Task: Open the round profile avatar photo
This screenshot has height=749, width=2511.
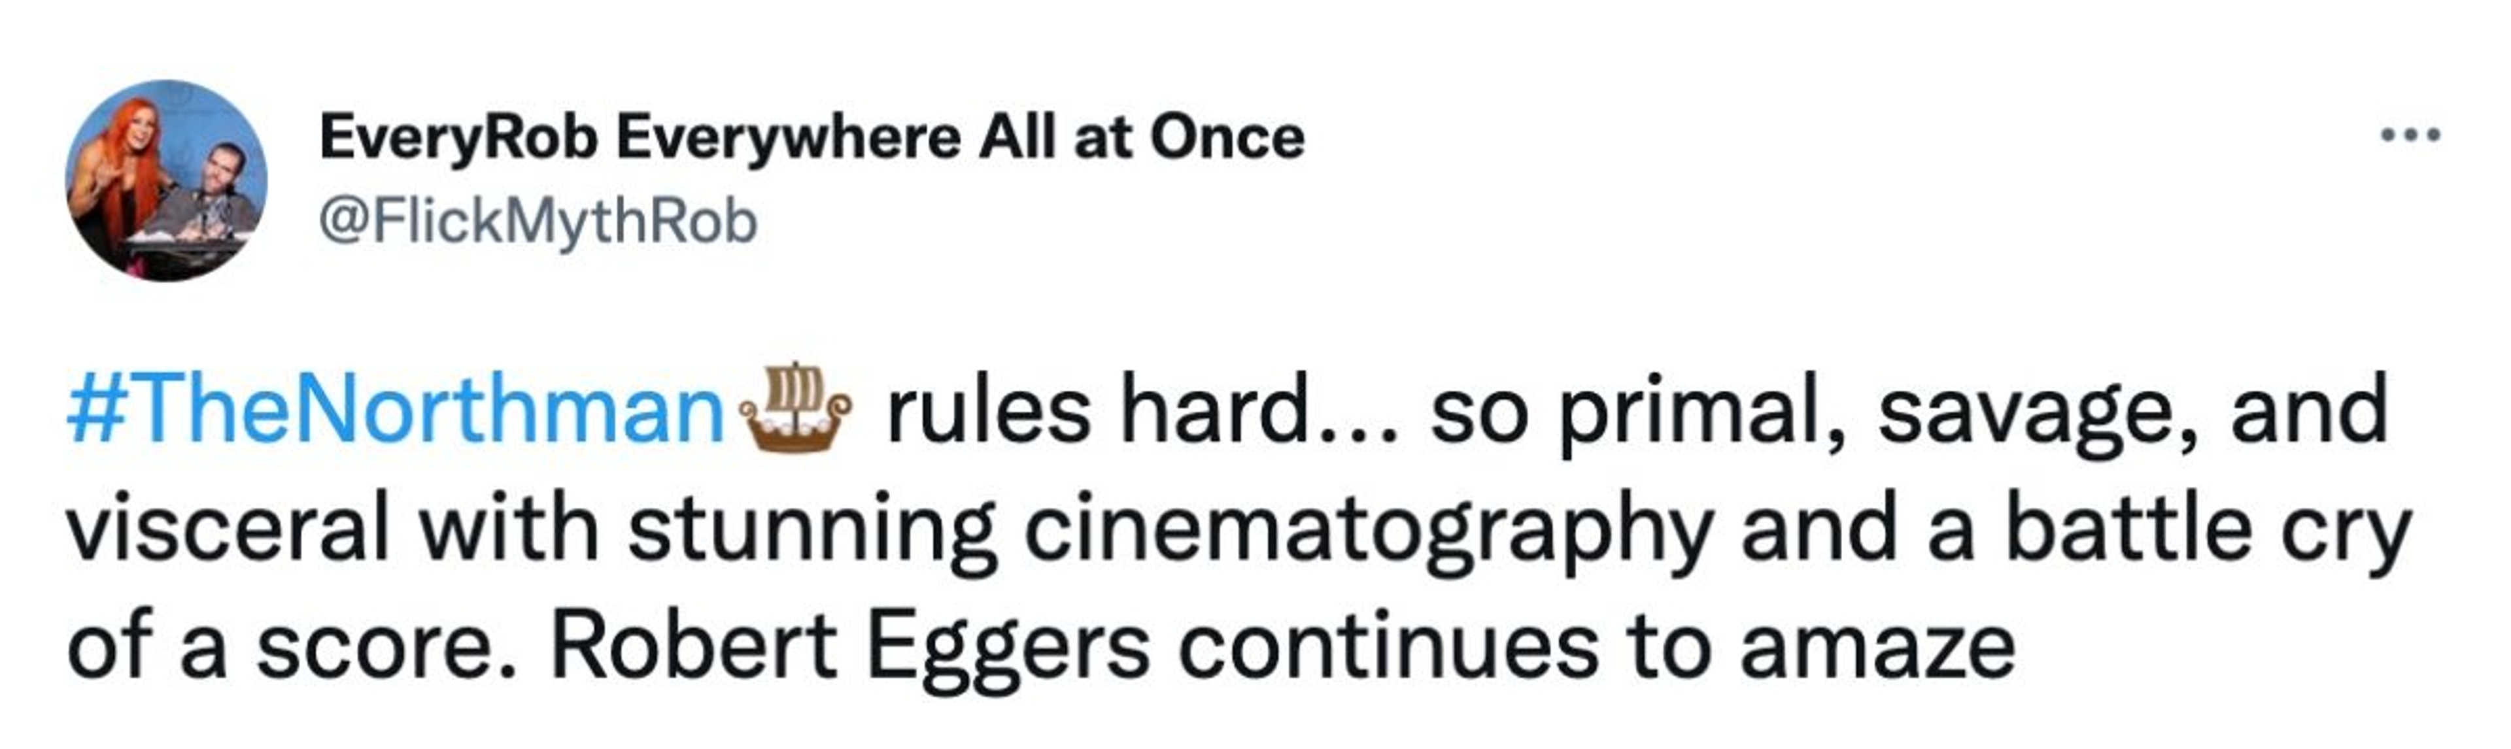Action: [x=165, y=181]
